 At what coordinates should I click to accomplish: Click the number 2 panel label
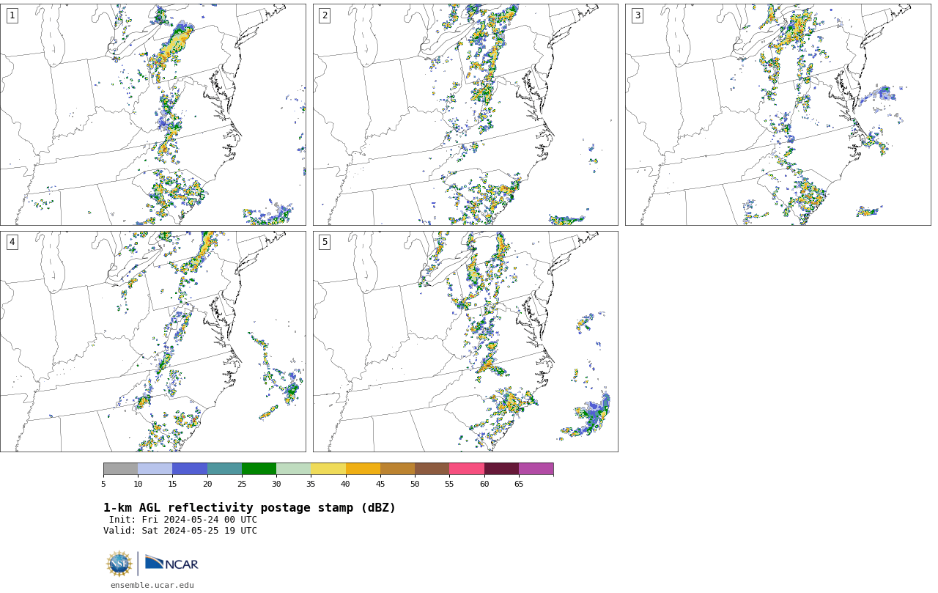[x=325, y=15]
